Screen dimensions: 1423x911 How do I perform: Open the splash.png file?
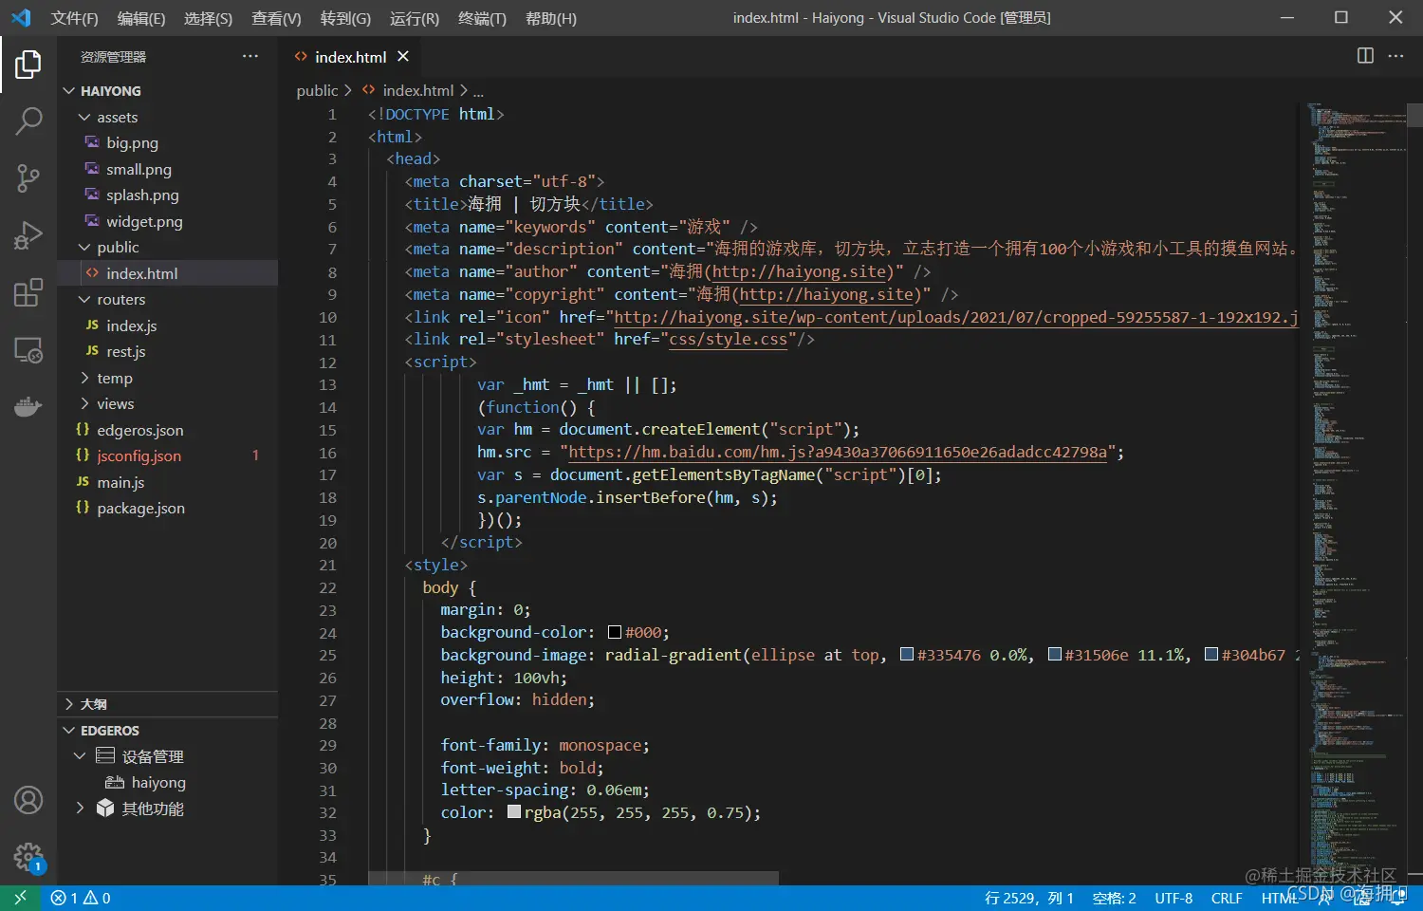coord(142,195)
